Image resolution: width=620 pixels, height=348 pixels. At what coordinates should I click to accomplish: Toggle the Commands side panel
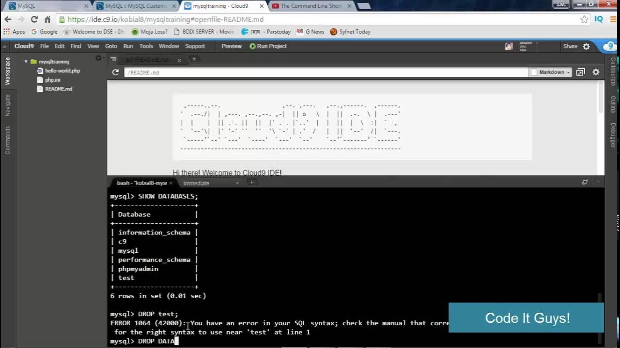[7, 140]
